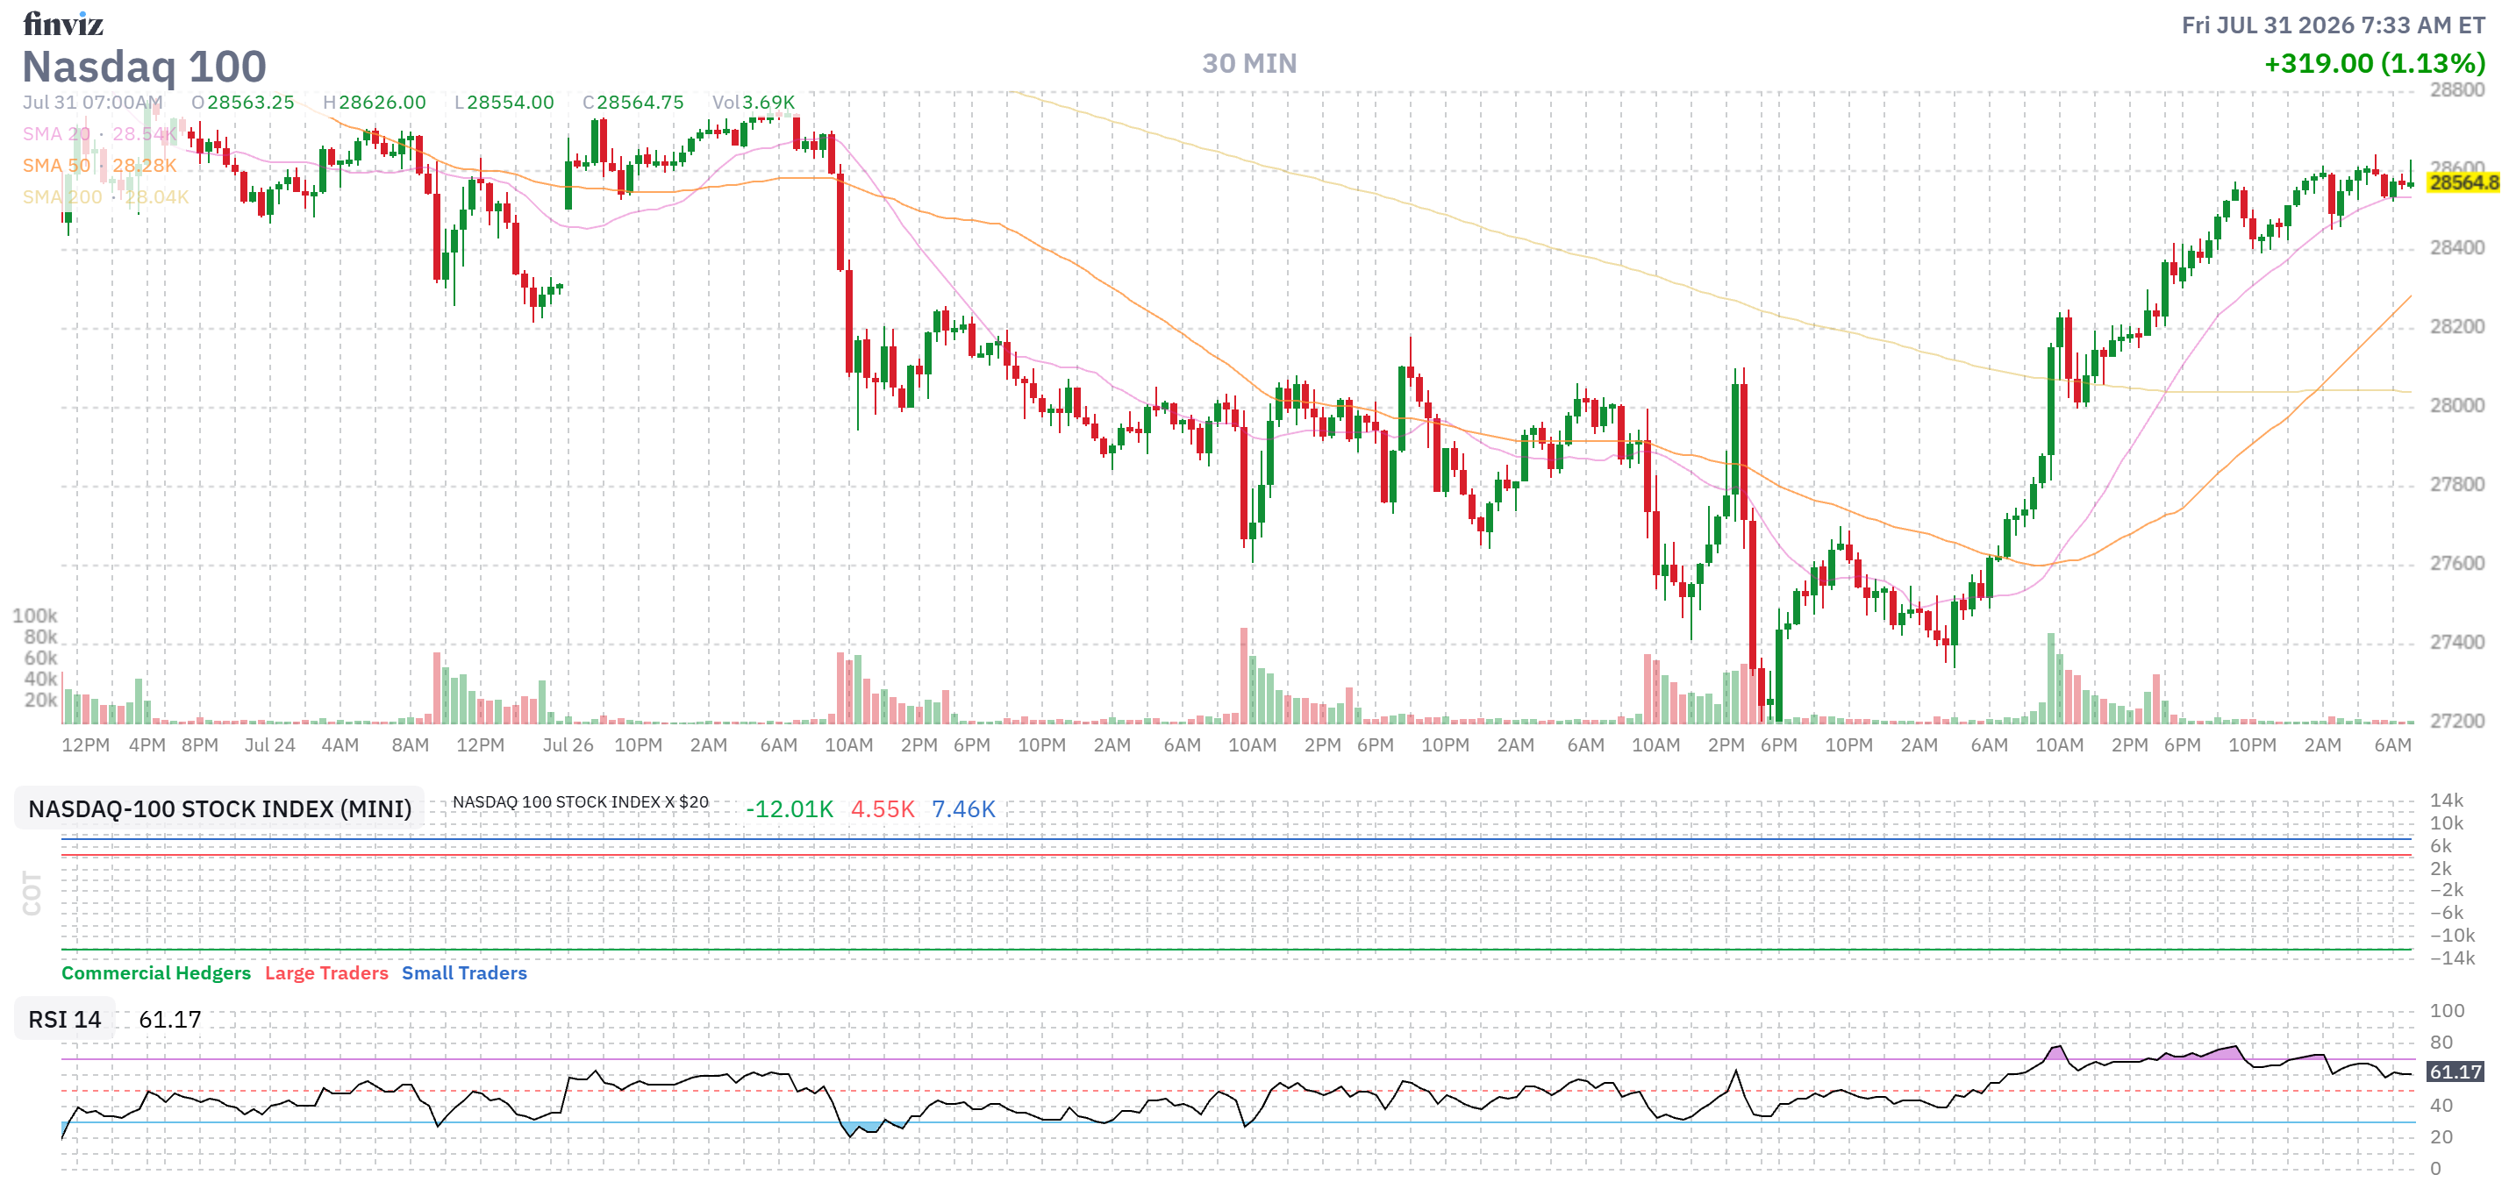Click the Large Traders legend label
The width and height of the screenshot is (2509, 1196).
[326, 972]
